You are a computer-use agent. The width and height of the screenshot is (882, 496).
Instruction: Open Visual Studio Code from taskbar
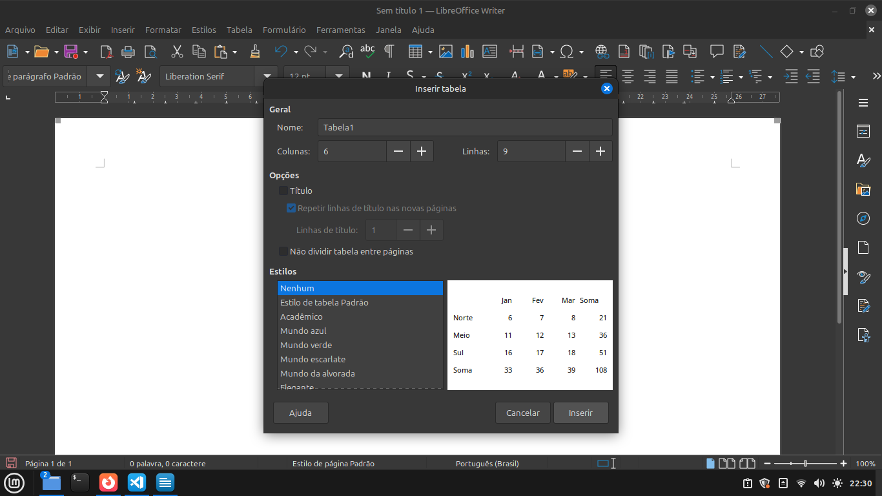[x=137, y=482]
